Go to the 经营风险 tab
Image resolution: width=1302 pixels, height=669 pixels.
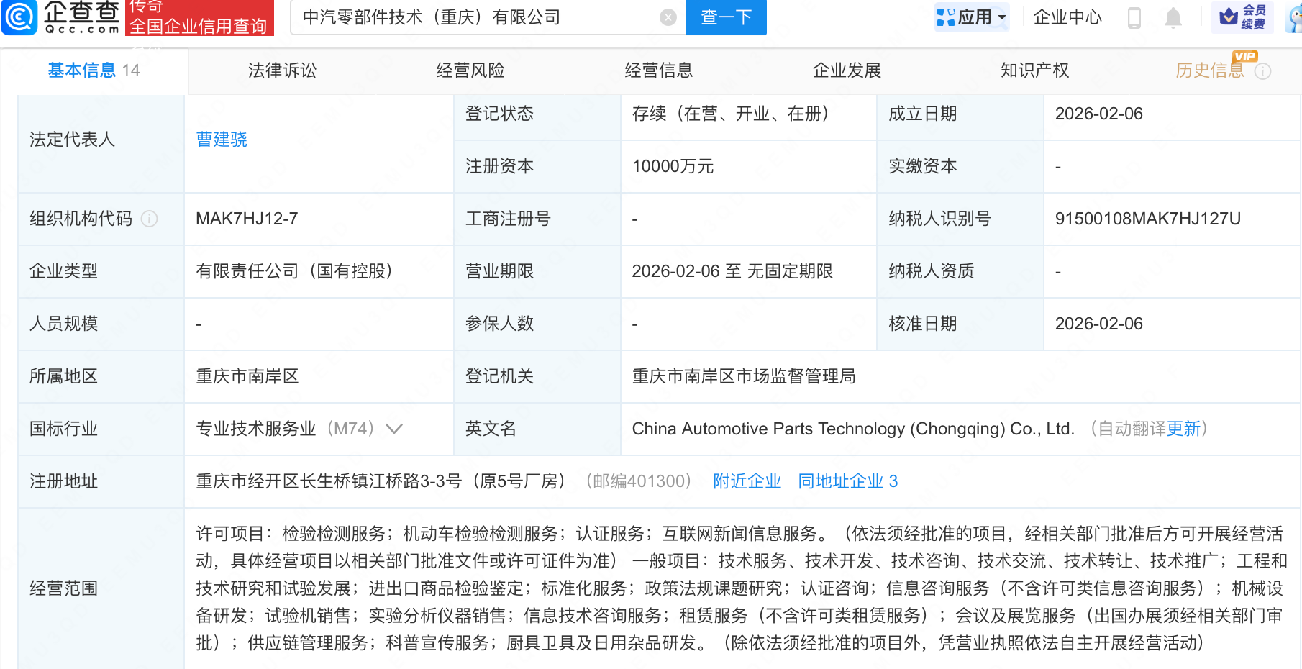(x=470, y=70)
